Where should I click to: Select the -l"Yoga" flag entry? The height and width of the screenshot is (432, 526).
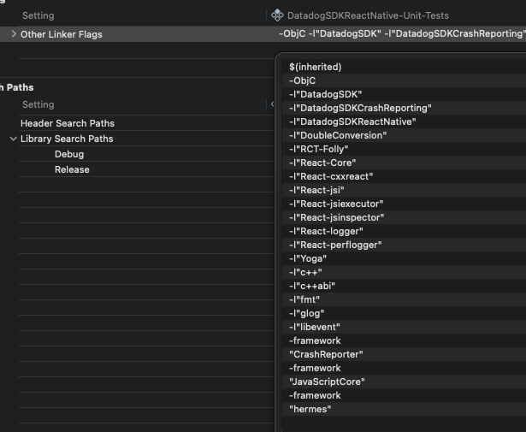404,258
